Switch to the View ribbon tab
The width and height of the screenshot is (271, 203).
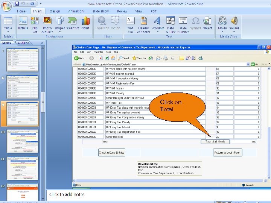click(x=139, y=11)
